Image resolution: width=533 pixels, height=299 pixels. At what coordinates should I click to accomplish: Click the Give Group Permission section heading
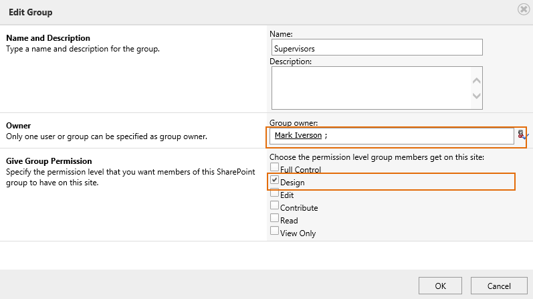50,161
